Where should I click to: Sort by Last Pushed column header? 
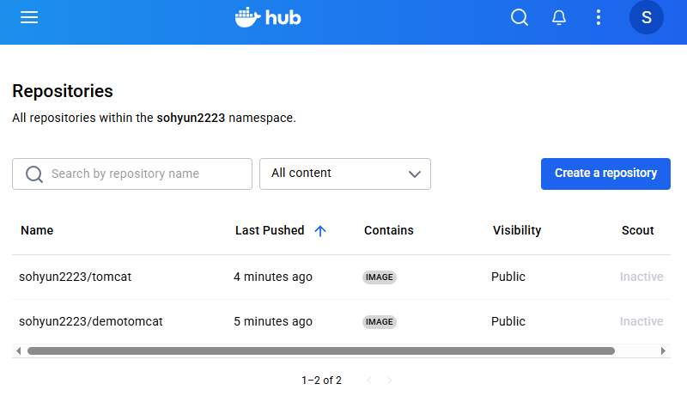pyautogui.click(x=270, y=230)
